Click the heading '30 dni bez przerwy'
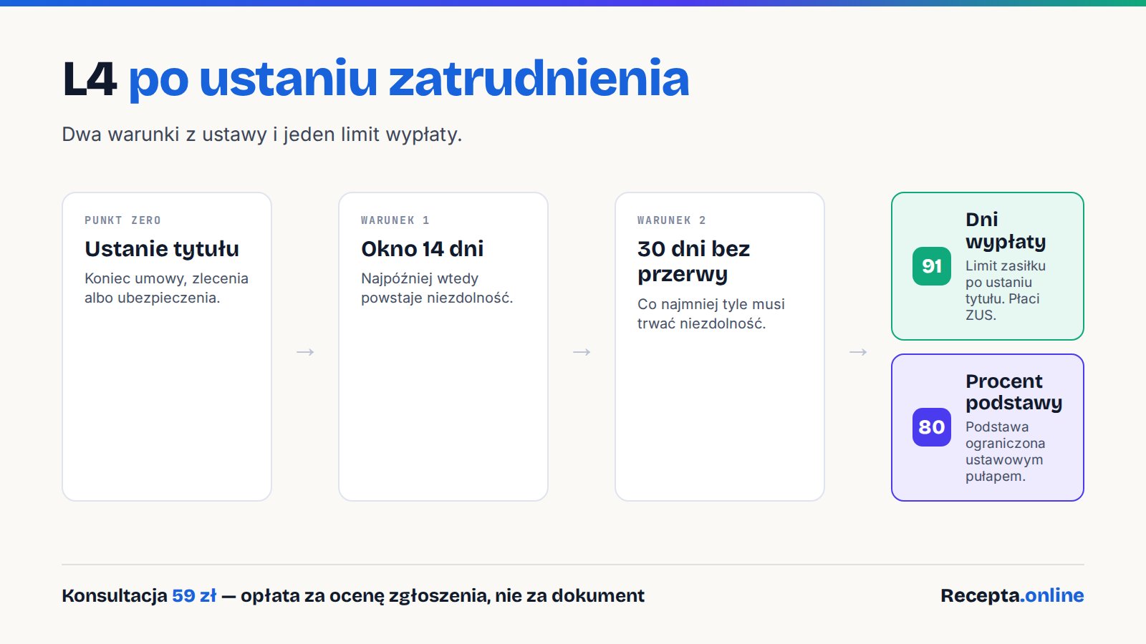This screenshot has height=644, width=1146. (x=693, y=261)
